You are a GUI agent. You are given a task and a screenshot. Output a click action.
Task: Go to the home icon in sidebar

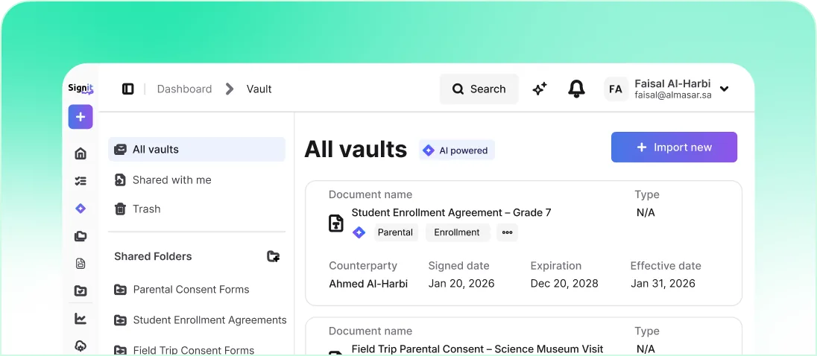[x=81, y=153]
